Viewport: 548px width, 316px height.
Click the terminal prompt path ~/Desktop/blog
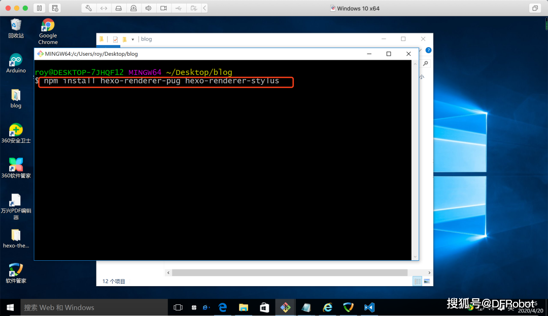(199, 72)
